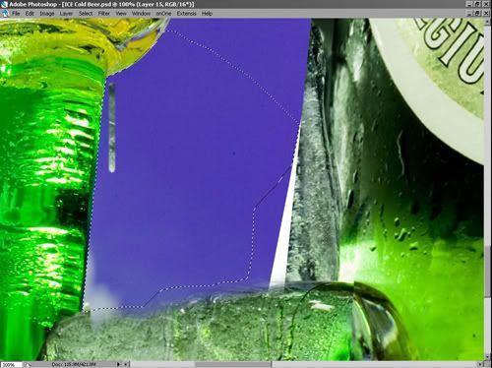
Task: Open the Help menu
Action: (207, 14)
